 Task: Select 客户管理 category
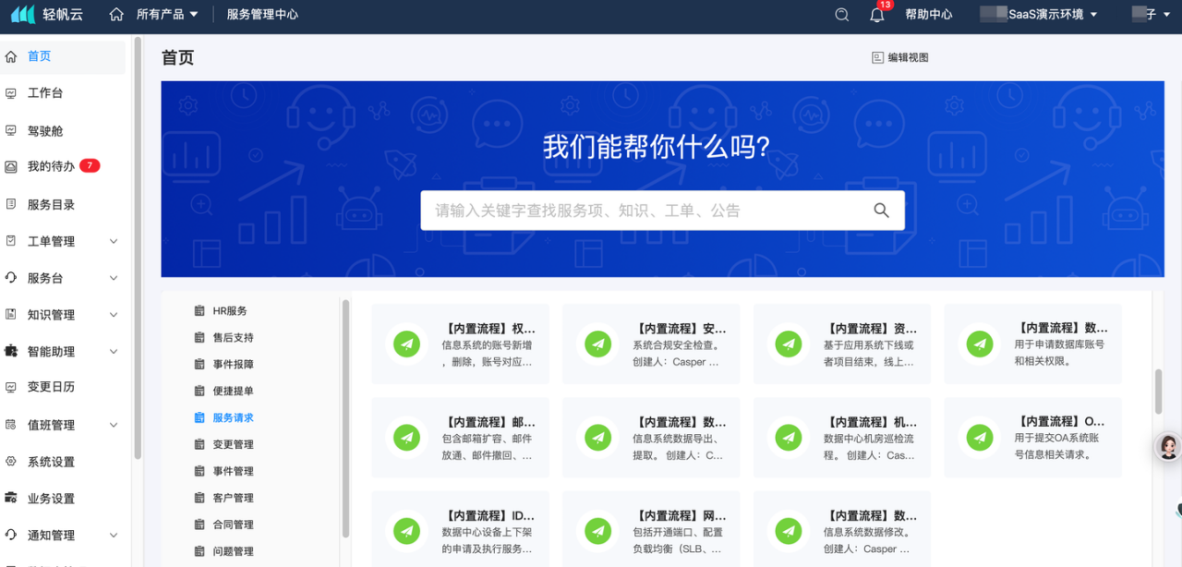coord(233,499)
